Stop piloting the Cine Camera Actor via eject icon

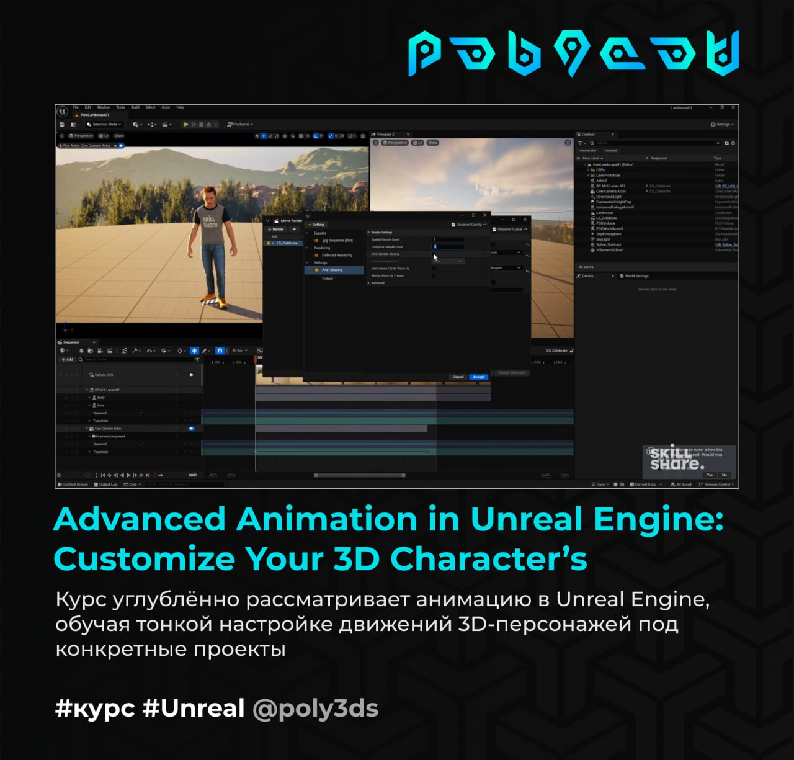point(115,145)
